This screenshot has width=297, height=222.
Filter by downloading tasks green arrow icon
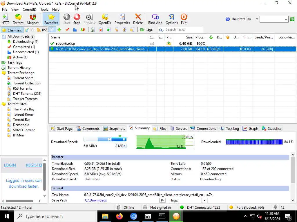coord(59,30)
